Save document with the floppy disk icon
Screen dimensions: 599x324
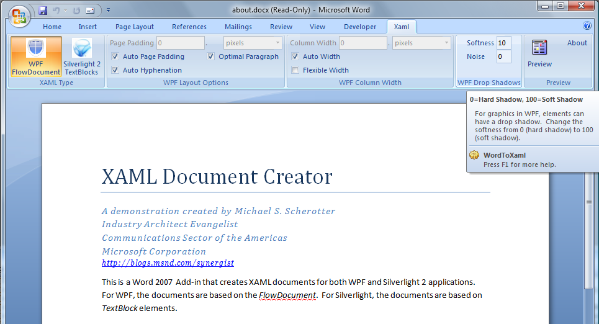click(x=43, y=11)
